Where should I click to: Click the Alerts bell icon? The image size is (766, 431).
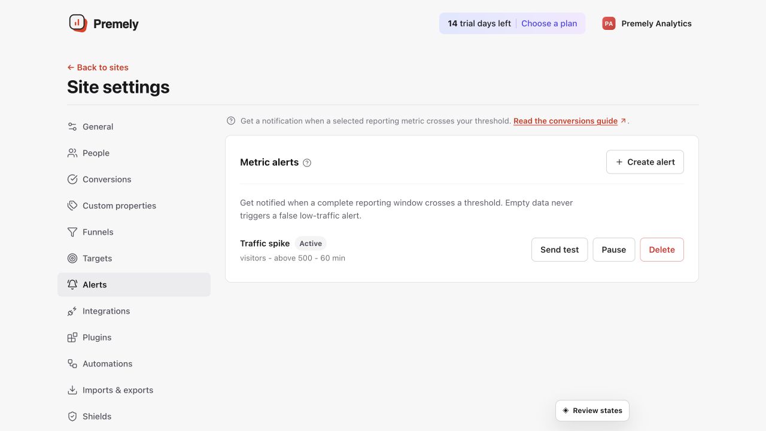tap(72, 285)
